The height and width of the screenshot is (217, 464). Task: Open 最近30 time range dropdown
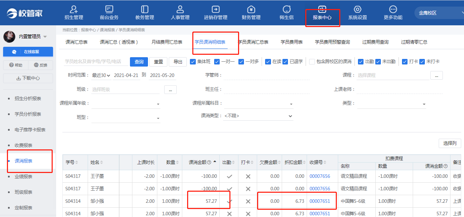pyautogui.click(x=101, y=75)
